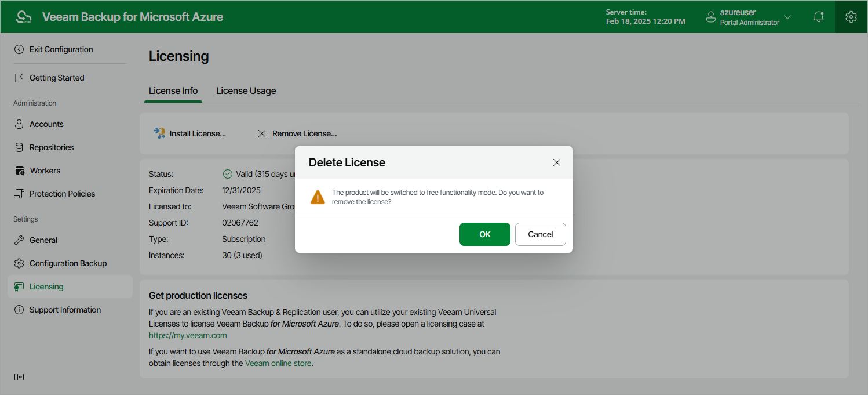Open the my.veeam.com link
Viewport: 868px width, 395px height.
tap(188, 335)
